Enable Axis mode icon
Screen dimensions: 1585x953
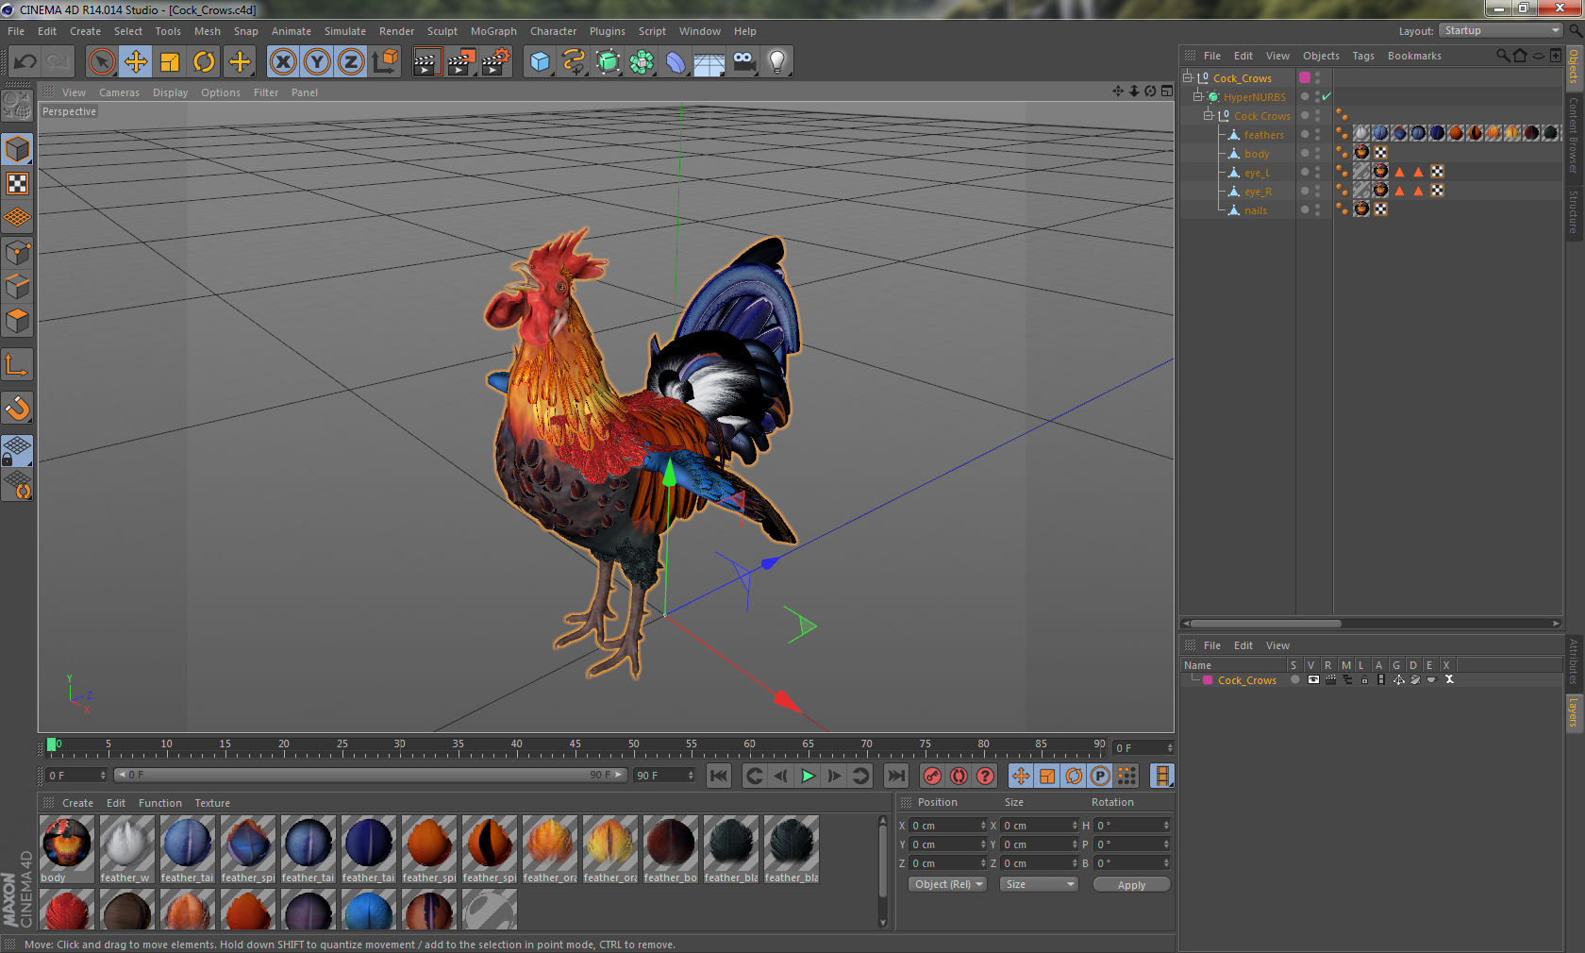click(17, 364)
